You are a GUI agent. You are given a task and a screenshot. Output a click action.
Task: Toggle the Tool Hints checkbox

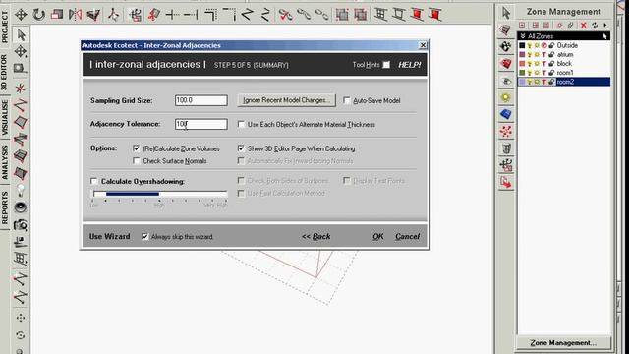[386, 65]
